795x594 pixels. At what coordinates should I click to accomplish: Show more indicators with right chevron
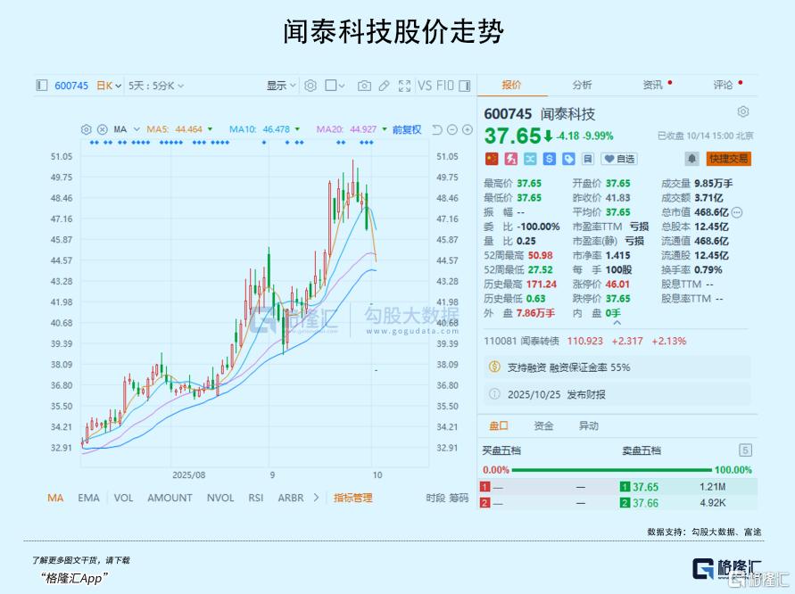(317, 498)
